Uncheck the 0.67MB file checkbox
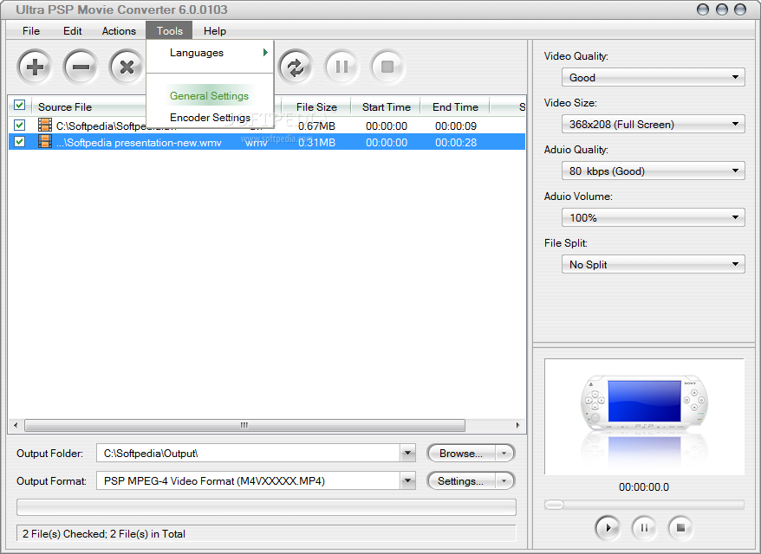 (19, 125)
